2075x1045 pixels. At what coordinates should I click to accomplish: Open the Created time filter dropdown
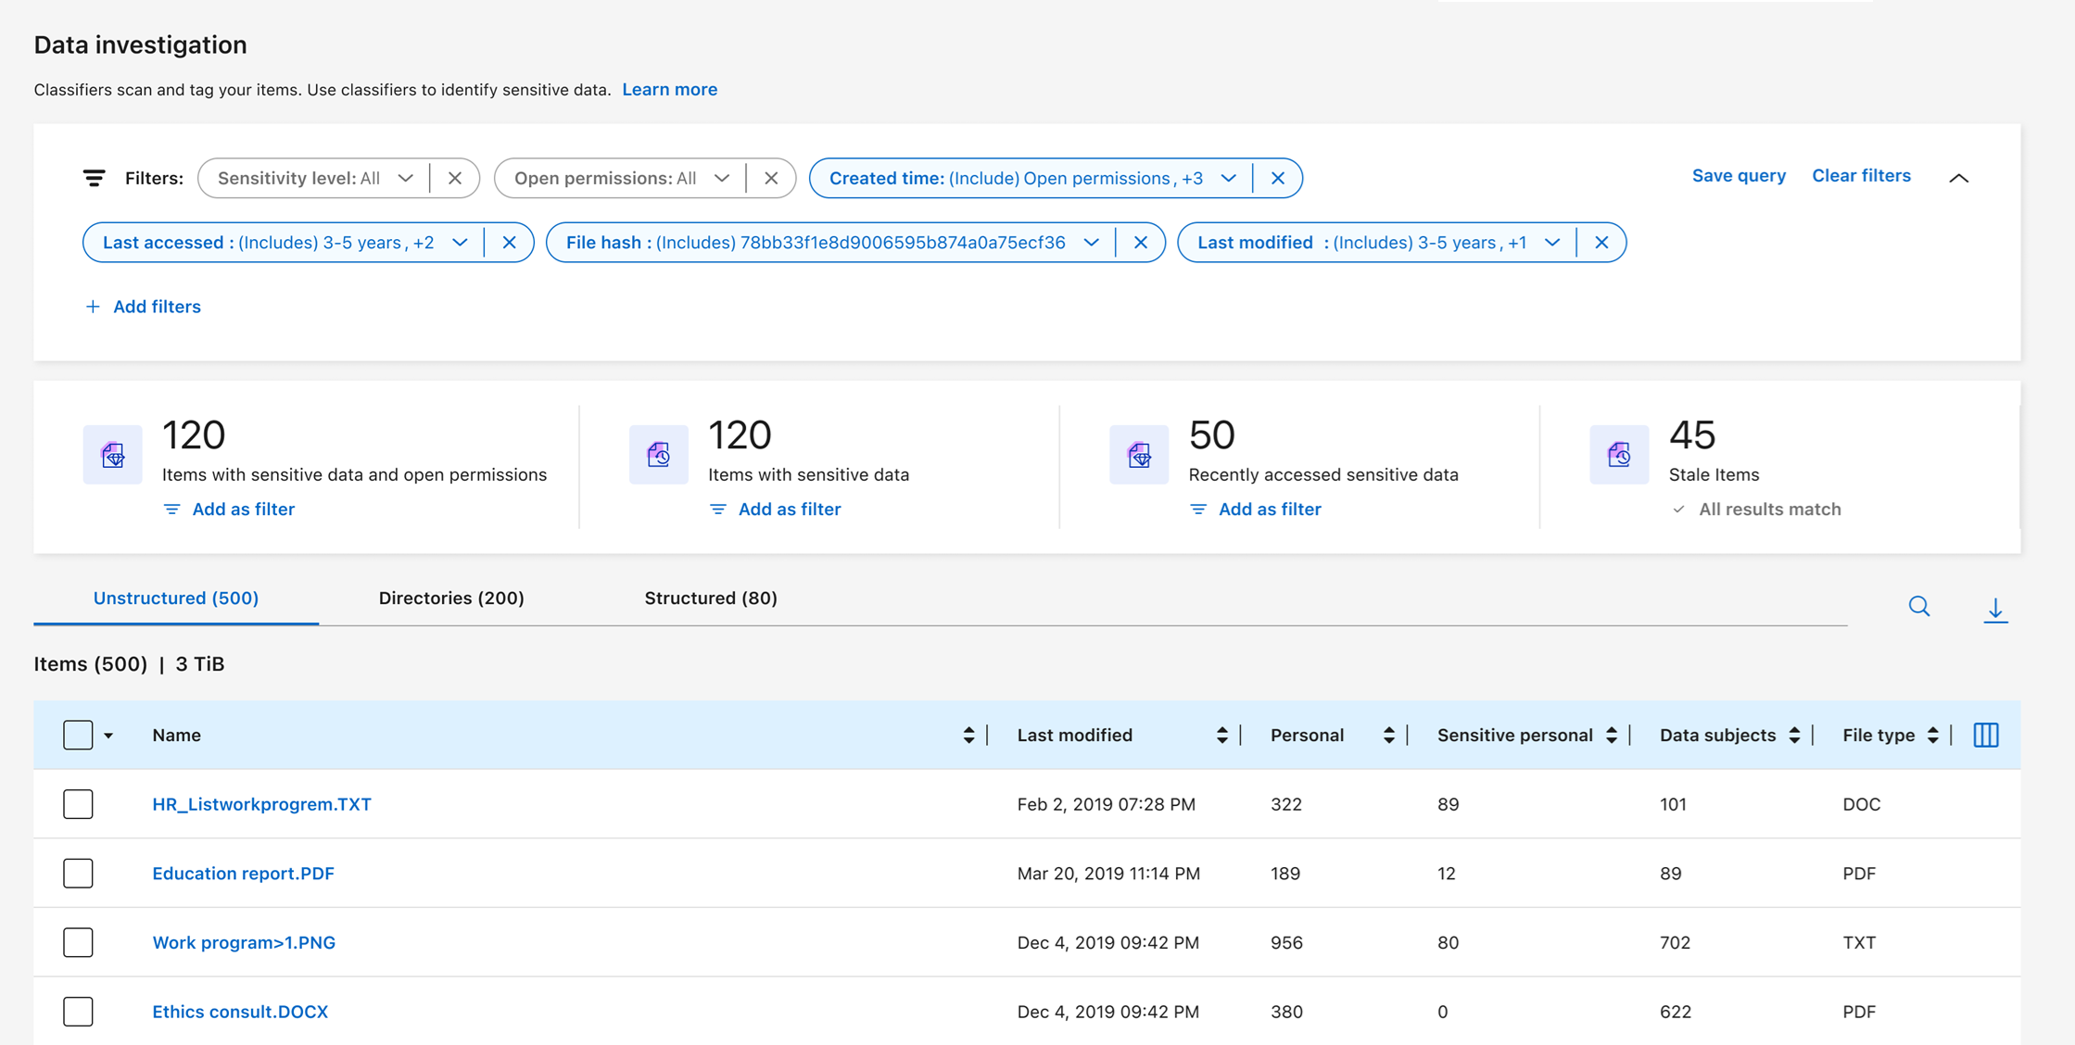pyautogui.click(x=1228, y=178)
